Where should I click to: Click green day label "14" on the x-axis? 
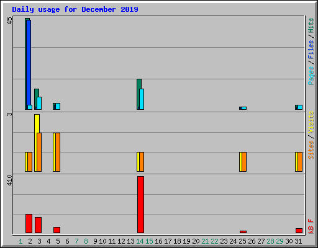pyautogui.click(x=140, y=241)
